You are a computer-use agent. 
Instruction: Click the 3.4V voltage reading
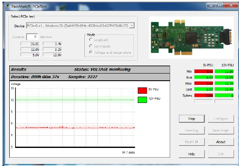(52, 44)
